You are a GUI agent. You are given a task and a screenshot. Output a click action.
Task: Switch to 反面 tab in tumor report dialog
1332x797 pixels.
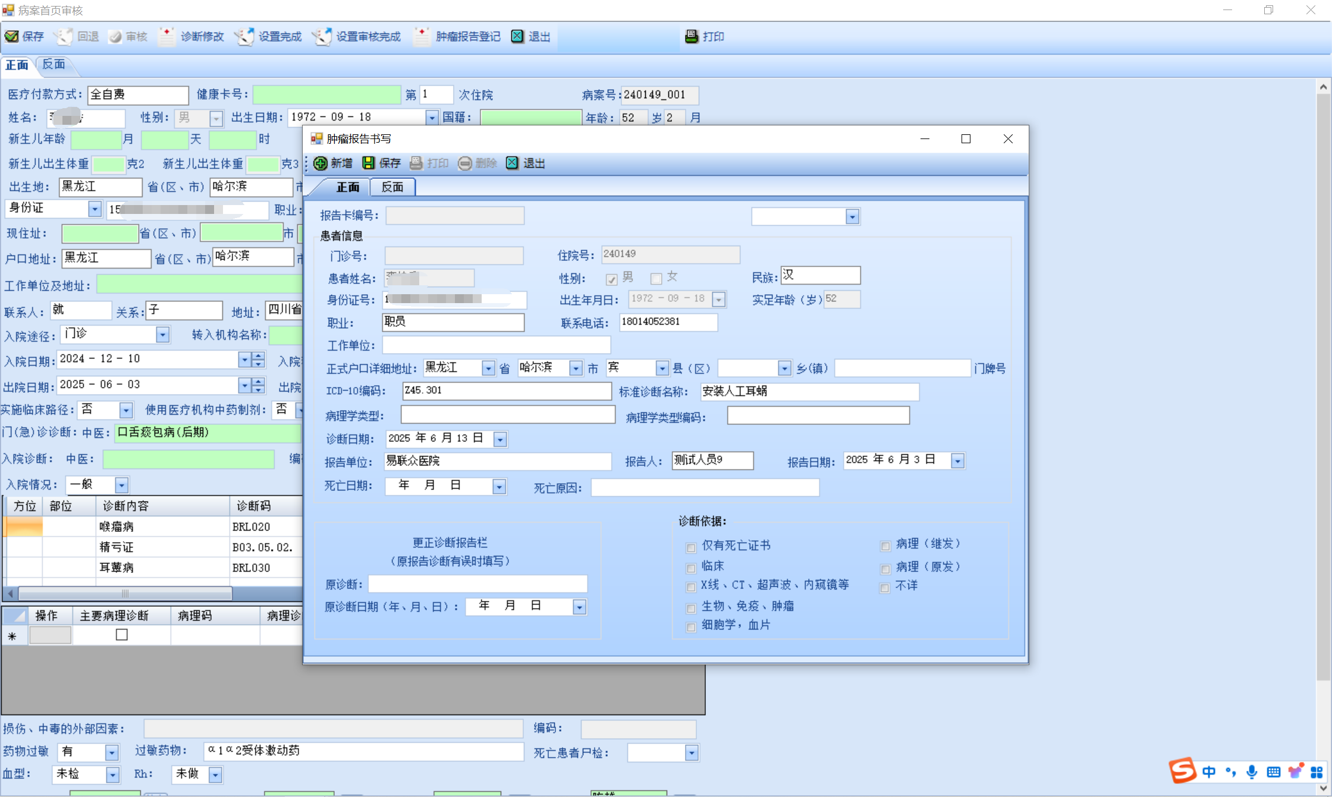392,187
